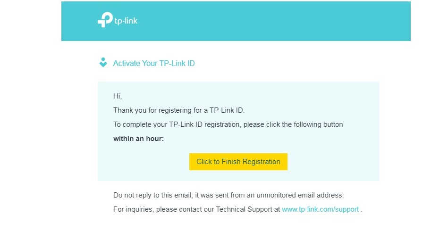Click the "Thank you for registering" sentence
This screenshot has width=448, height=231.
(179, 110)
